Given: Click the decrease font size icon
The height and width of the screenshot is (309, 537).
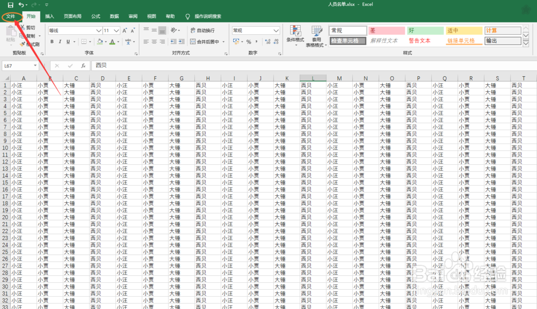Looking at the screenshot, I should 133,31.
